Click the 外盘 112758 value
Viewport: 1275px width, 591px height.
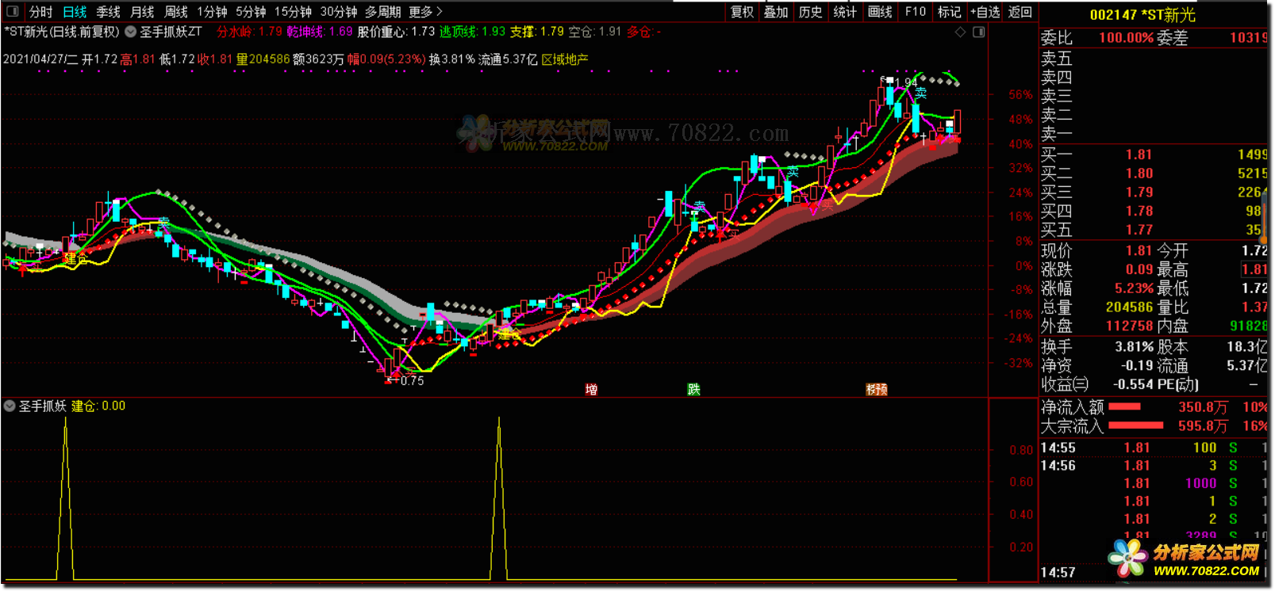pos(1129,326)
